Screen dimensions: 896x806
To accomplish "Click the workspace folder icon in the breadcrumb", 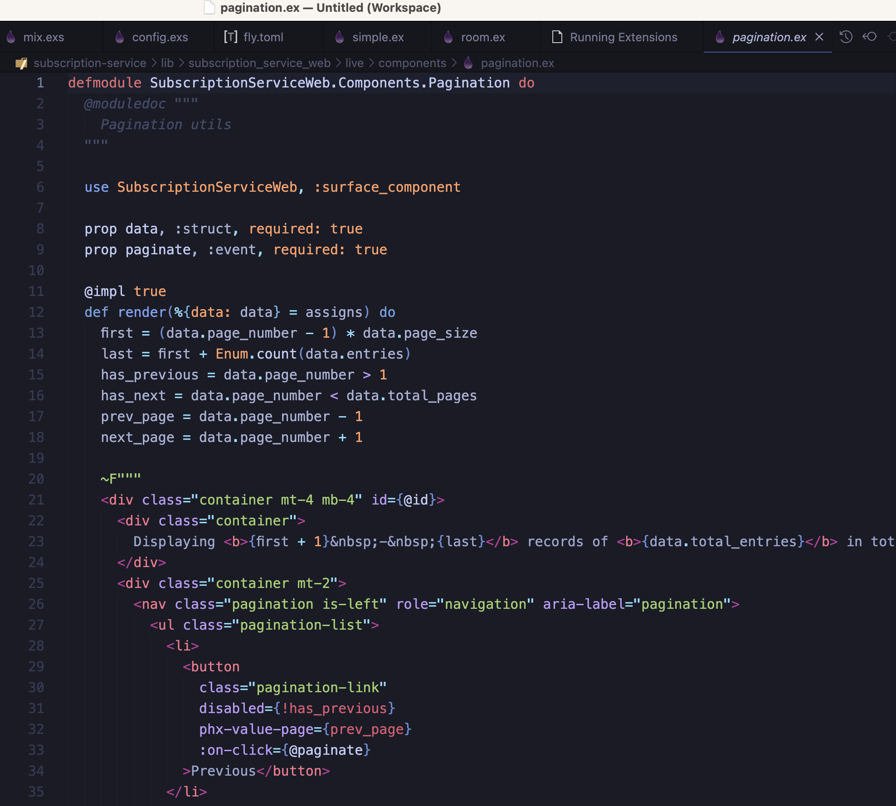I will click(x=21, y=63).
